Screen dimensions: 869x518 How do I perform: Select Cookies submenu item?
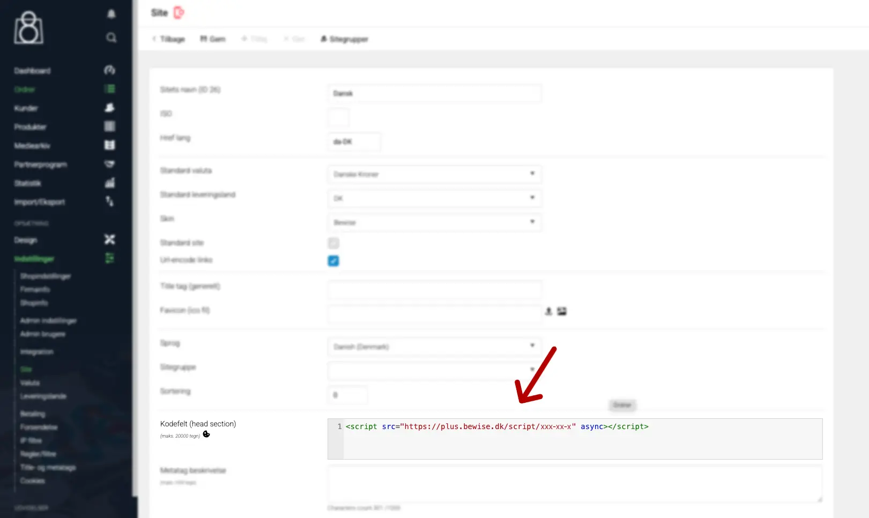pyautogui.click(x=33, y=481)
